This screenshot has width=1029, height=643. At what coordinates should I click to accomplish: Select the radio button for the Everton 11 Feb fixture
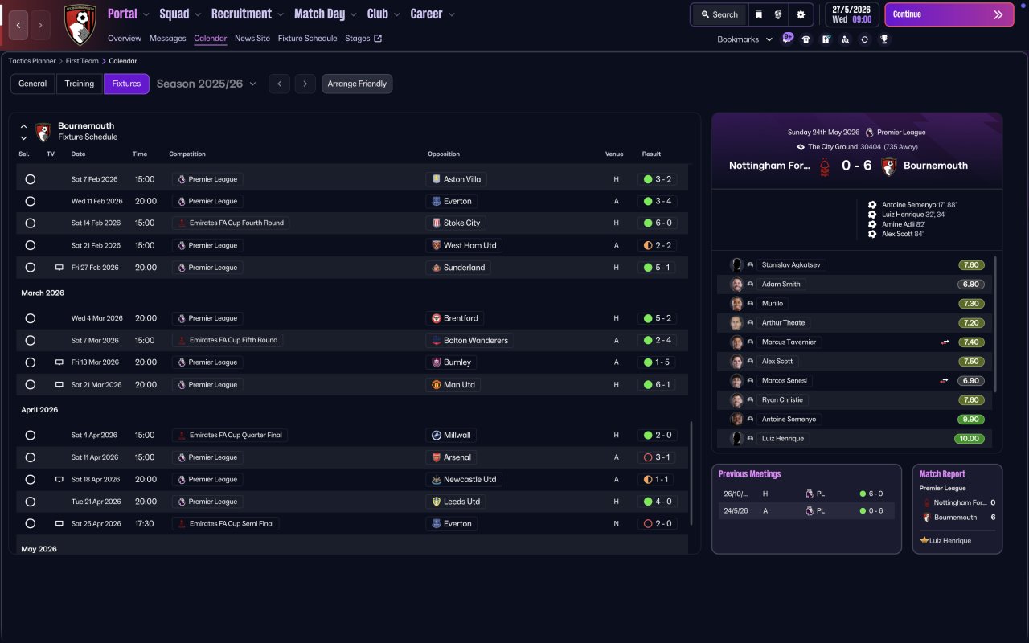(x=31, y=202)
